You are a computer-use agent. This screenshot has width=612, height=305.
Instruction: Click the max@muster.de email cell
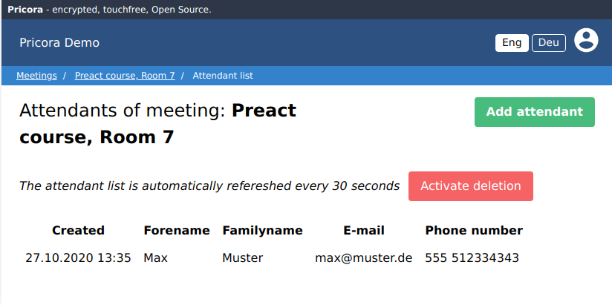363,258
